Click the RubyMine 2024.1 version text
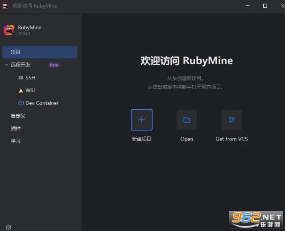This screenshot has width=285, height=231. [24, 34]
